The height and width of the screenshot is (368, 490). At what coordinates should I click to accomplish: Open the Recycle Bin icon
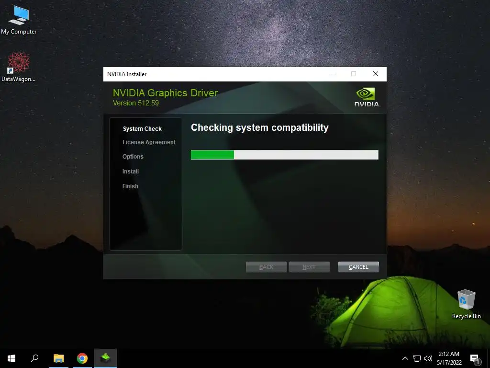[x=466, y=304]
